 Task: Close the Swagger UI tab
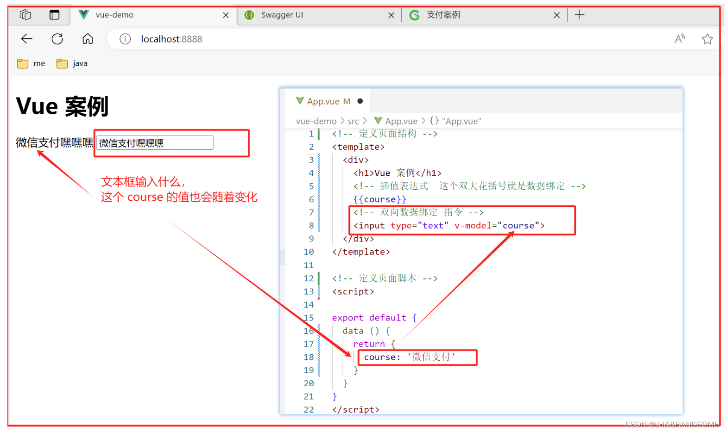pyautogui.click(x=391, y=15)
